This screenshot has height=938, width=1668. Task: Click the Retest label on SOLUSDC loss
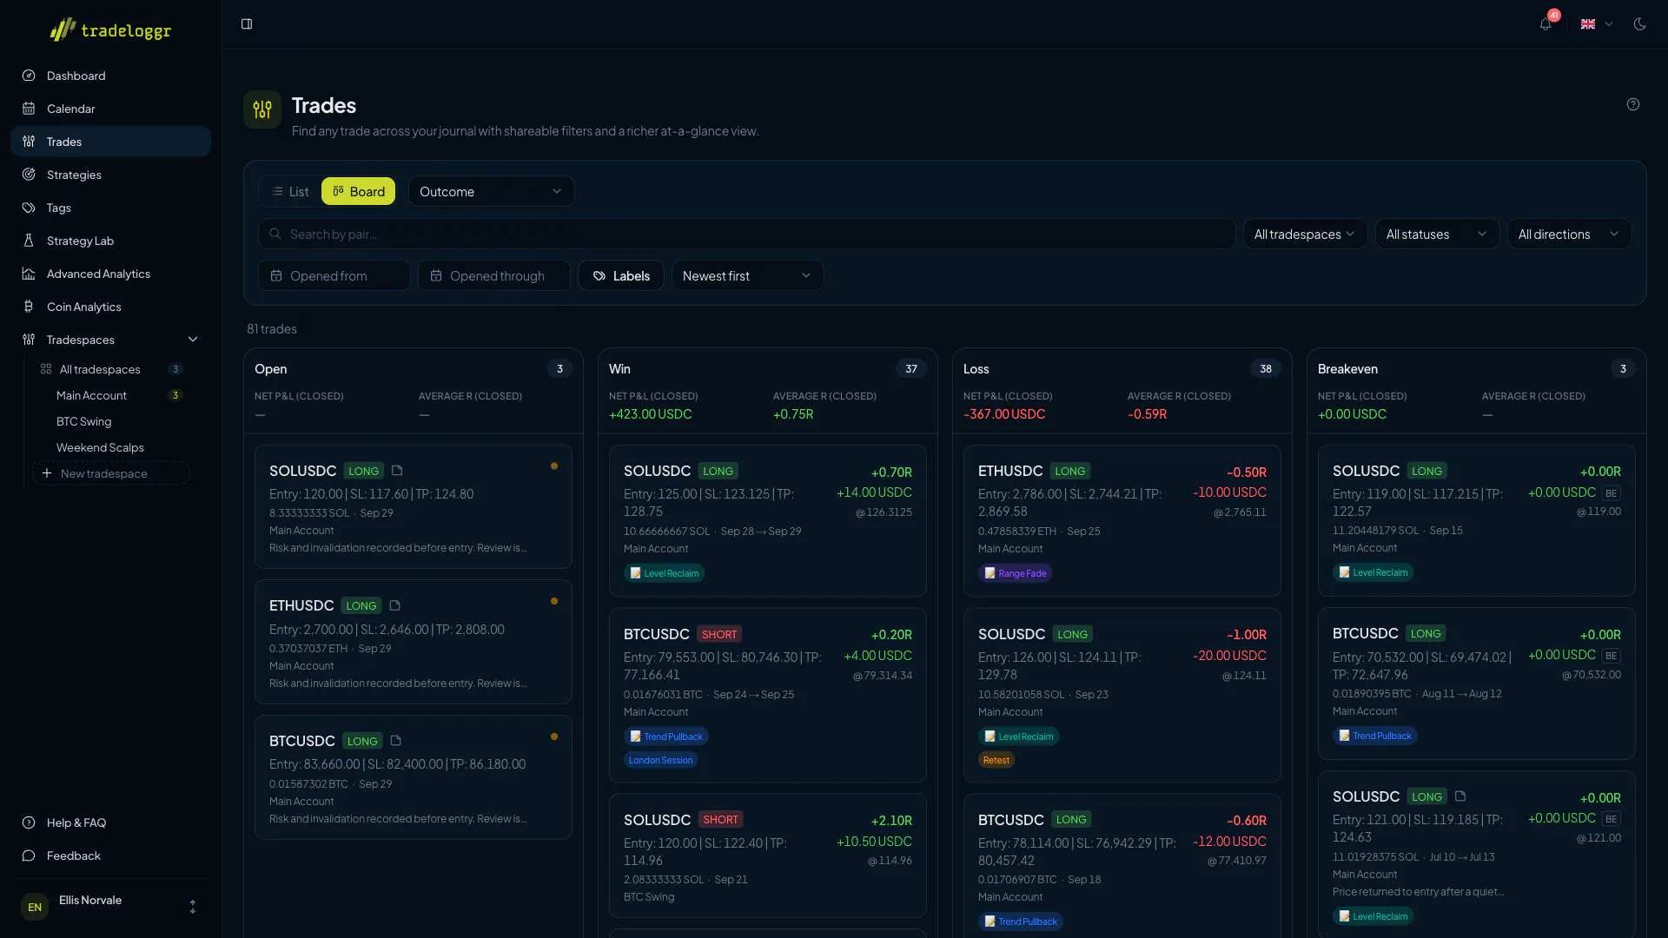tap(996, 760)
